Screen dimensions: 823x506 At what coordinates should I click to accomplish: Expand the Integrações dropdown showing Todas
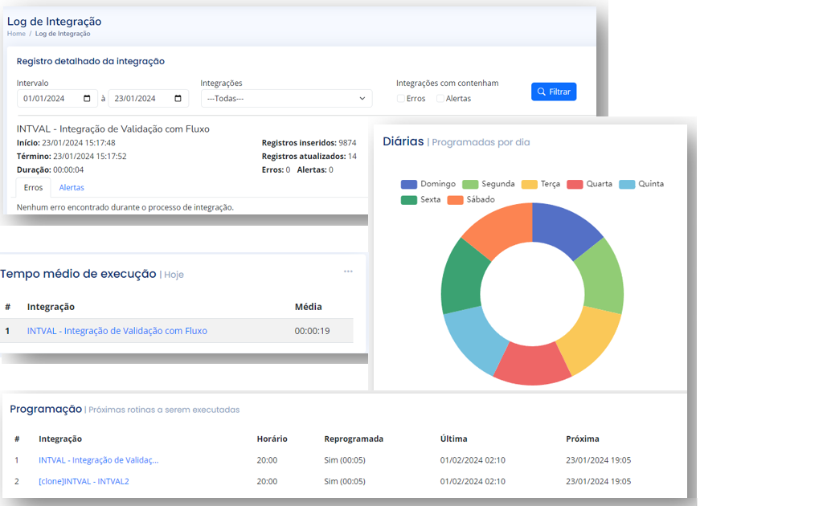tap(286, 99)
